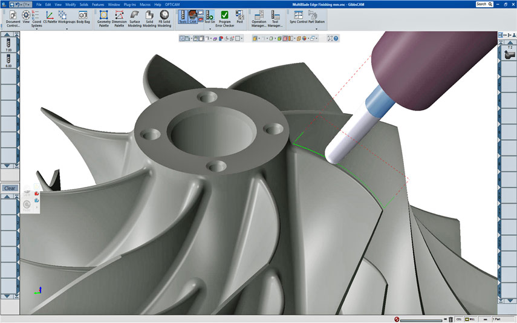The width and height of the screenshot is (517, 323).
Task: Toggle the Tools tile list
Action: click(x=183, y=17)
